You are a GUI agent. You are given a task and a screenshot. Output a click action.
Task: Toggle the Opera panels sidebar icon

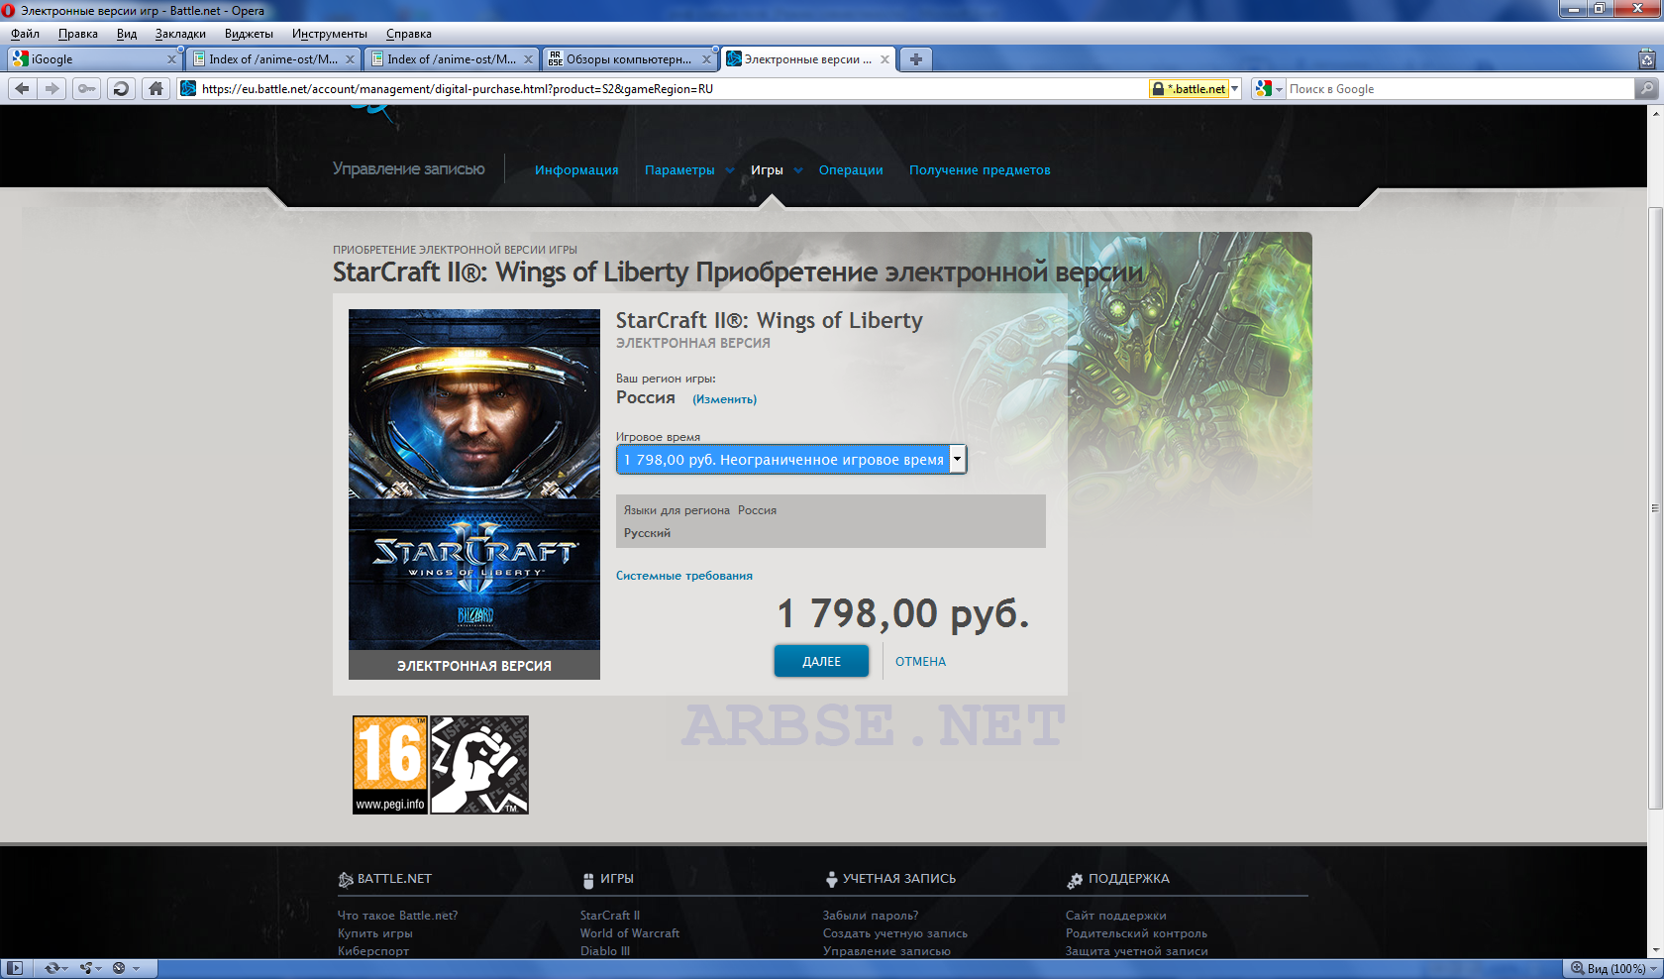[15, 968]
